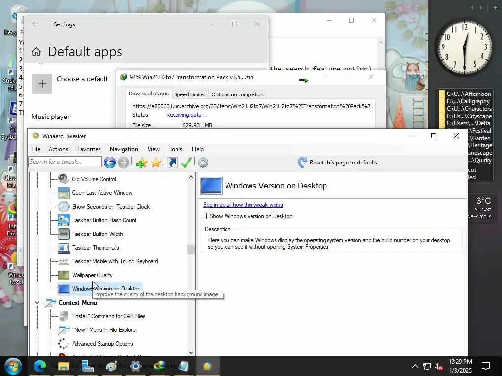Add this tweak to favorites (green plus star)
502x376 pixels.
[141, 163]
